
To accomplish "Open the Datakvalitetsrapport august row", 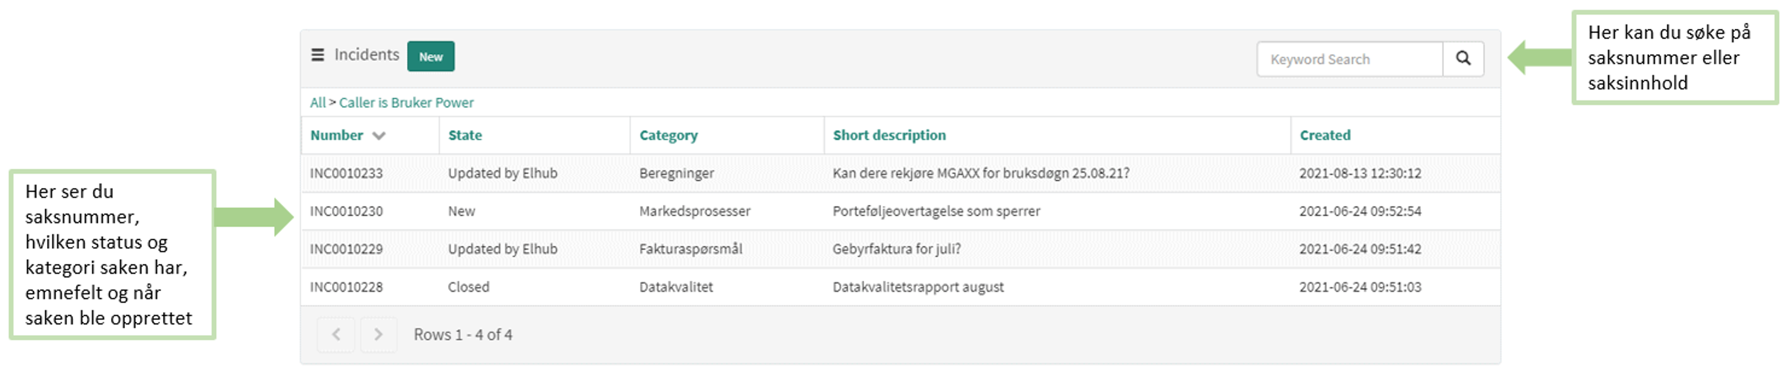I will pyautogui.click(x=901, y=287).
